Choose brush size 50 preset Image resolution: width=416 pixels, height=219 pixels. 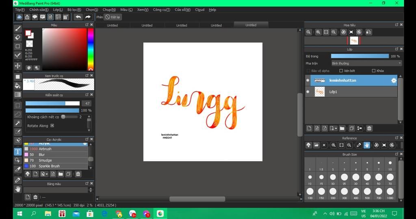click(x=379, y=179)
